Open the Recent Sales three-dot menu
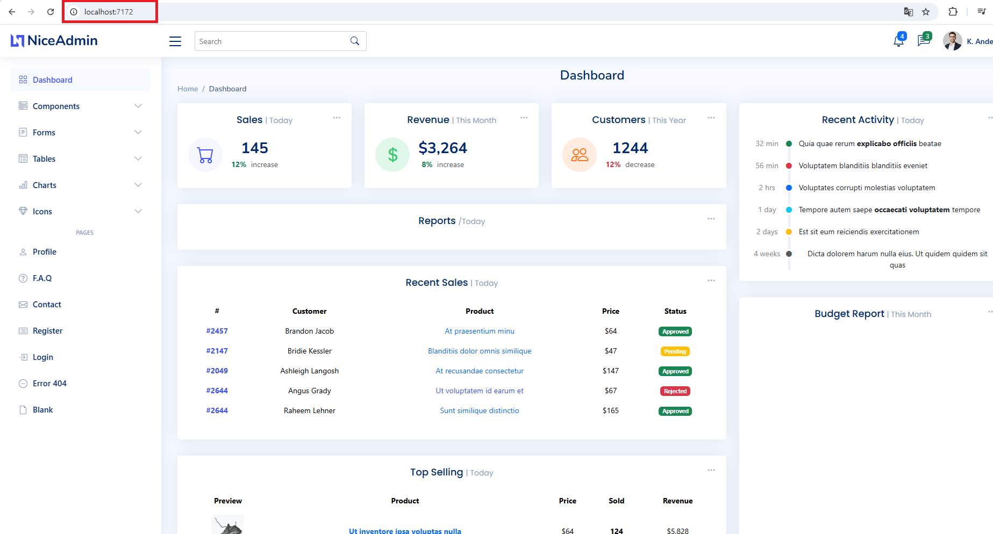 pos(711,280)
